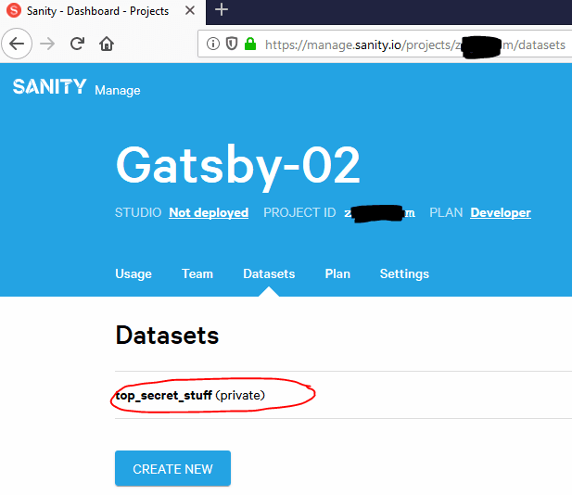The image size is (572, 495).
Task: Click the SANITY logo in the header
Action: (50, 87)
